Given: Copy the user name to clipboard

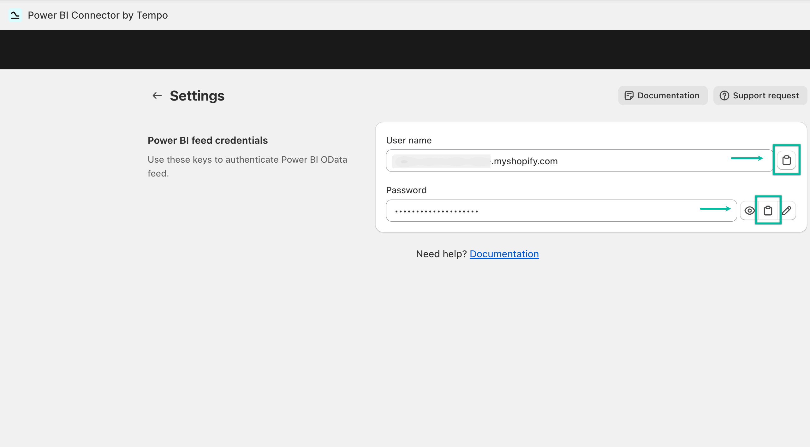Looking at the screenshot, I should click(x=786, y=160).
